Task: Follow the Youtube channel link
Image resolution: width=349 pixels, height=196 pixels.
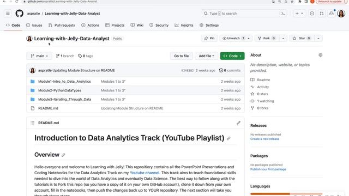Action: (x=145, y=173)
